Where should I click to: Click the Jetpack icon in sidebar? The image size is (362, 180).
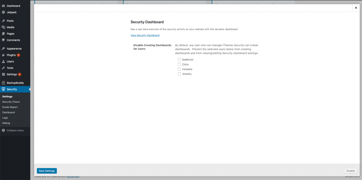[x=3, y=12]
